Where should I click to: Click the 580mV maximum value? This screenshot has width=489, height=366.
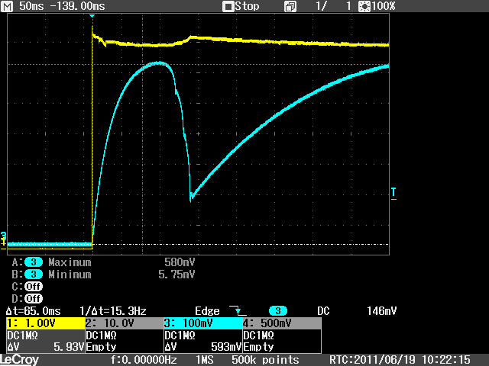[180, 262]
